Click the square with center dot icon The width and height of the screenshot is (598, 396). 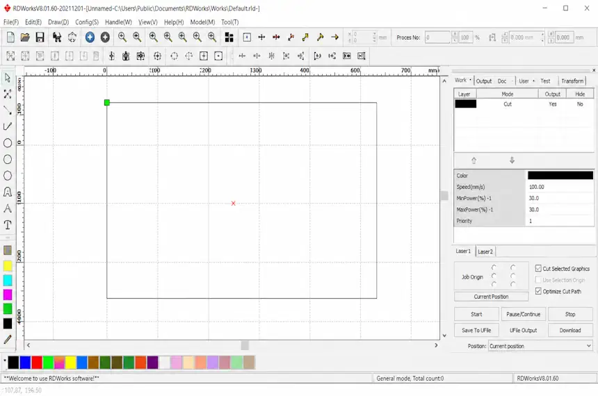(218, 56)
